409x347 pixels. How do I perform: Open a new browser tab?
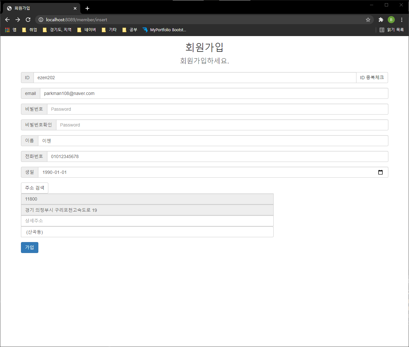(x=87, y=8)
